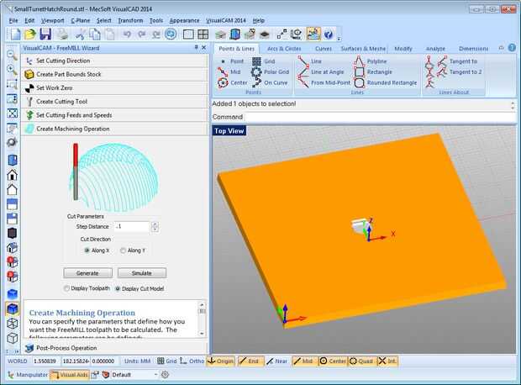Image resolution: width=521 pixels, height=385 pixels.
Task: Click the house home view icon
Action: point(12,175)
